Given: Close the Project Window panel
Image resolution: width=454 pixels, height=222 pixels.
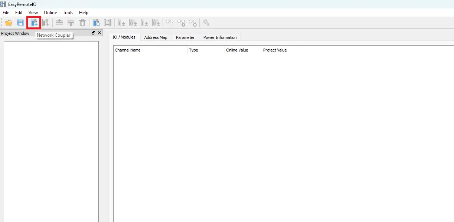Looking at the screenshot, I should tap(99, 33).
